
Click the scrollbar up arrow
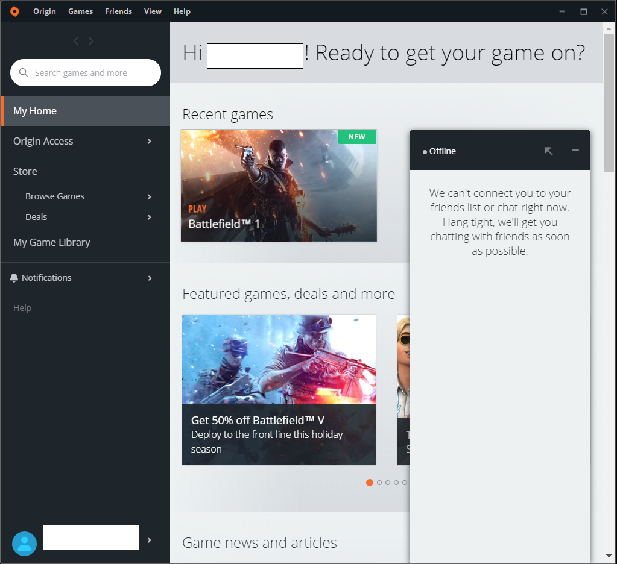pyautogui.click(x=609, y=29)
